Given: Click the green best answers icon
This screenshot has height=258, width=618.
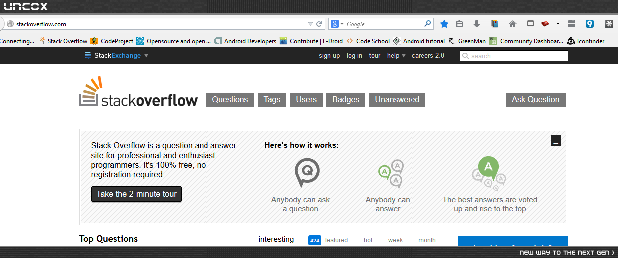Looking at the screenshot, I should click(489, 174).
